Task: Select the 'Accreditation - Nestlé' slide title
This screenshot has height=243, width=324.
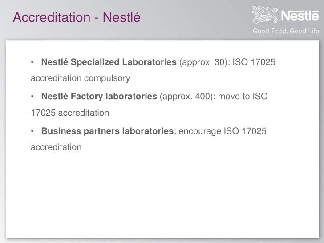Action: [77, 17]
